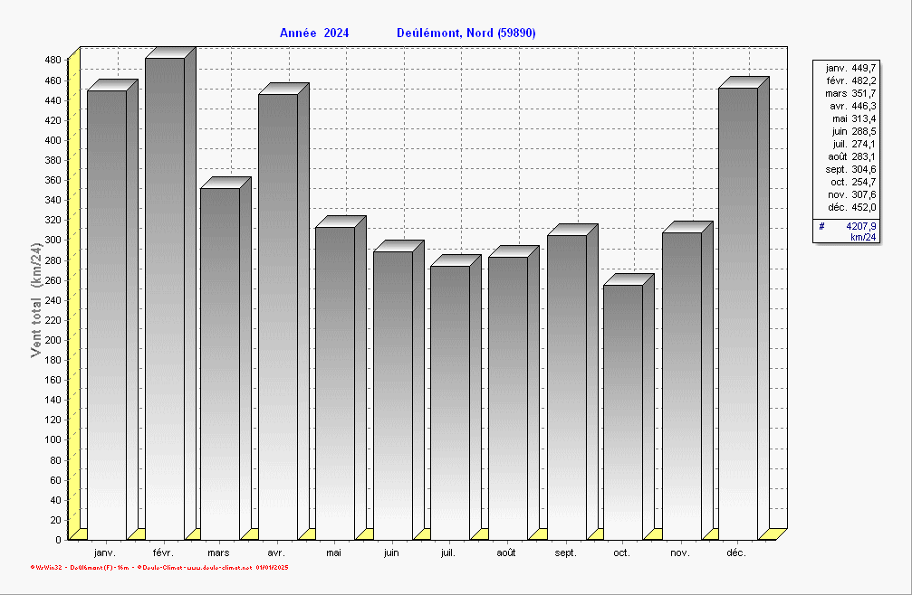912x595 pixels.
Task: Select the mars bar in the chart
Action: click(x=220, y=363)
